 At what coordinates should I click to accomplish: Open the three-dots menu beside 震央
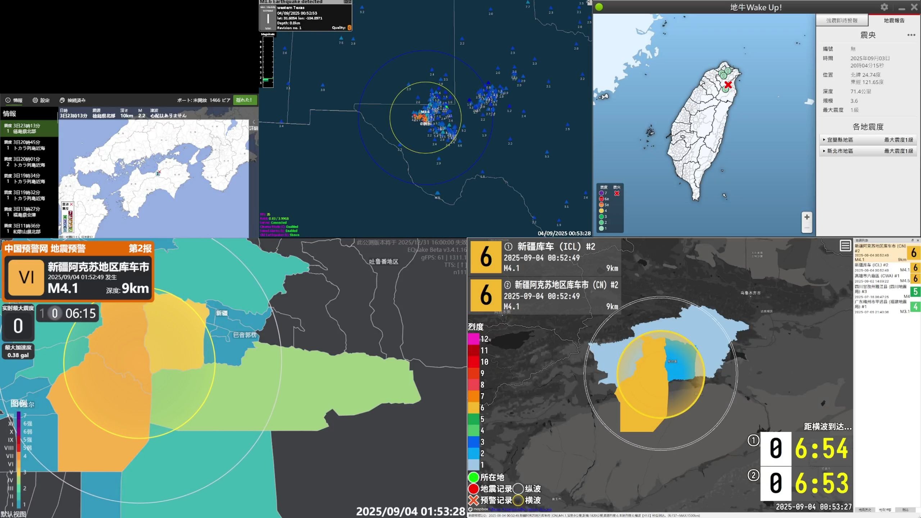click(x=911, y=35)
